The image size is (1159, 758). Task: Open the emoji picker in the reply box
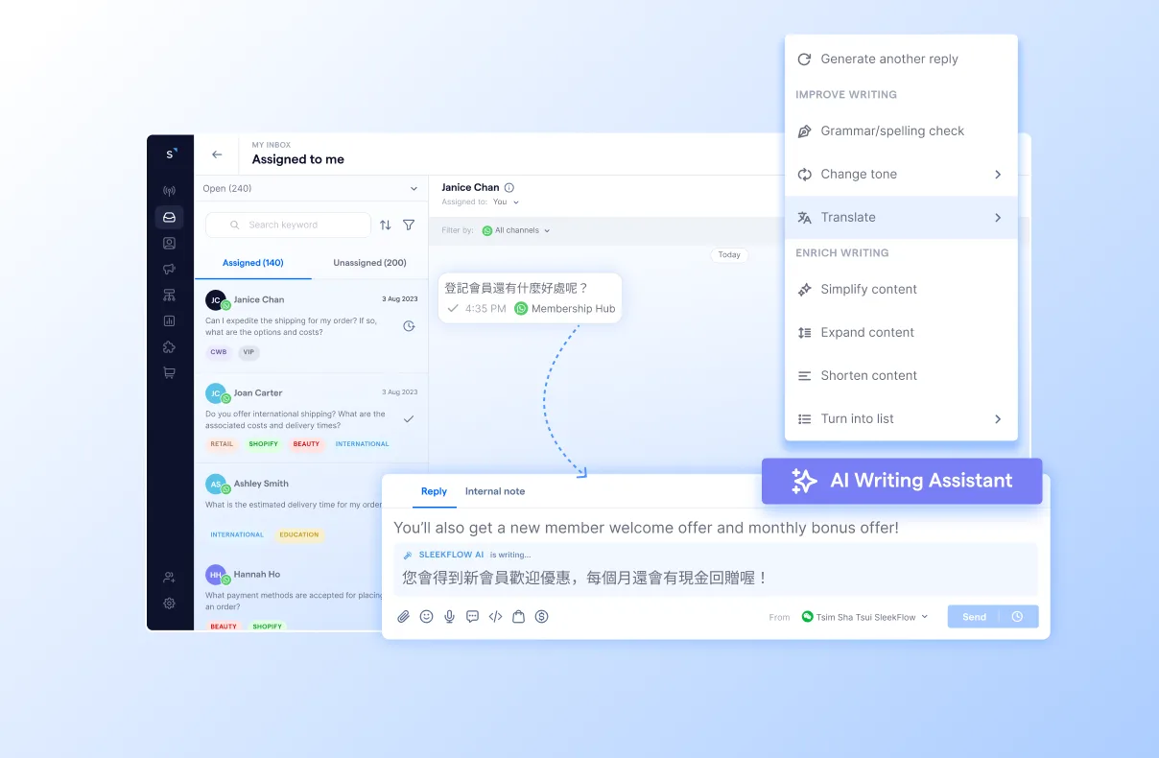tap(426, 617)
